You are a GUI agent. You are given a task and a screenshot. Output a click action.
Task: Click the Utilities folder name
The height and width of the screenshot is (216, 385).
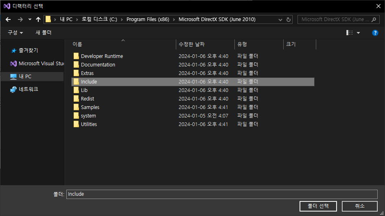[89, 124]
